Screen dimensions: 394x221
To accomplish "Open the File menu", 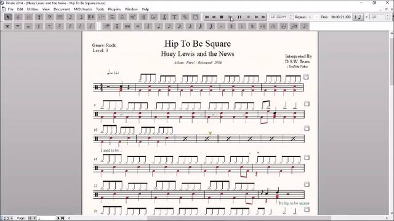I will pos(10,9).
